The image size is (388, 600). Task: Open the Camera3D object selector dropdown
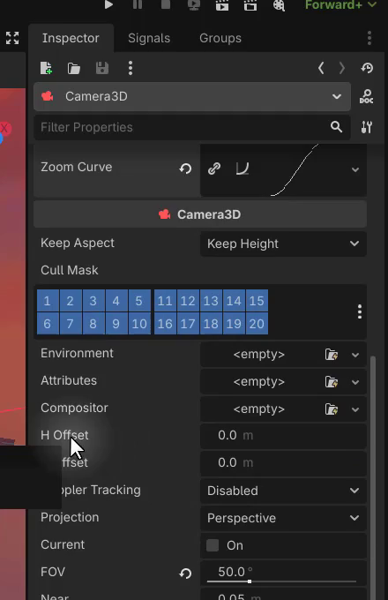[192, 96]
